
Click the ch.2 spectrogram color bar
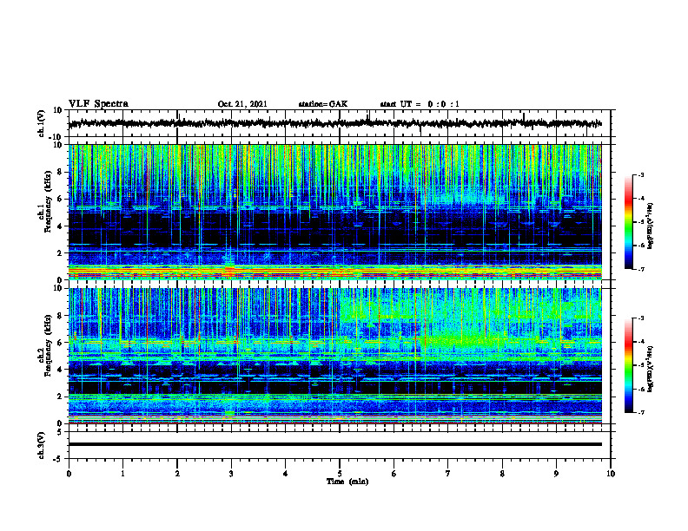click(x=628, y=365)
